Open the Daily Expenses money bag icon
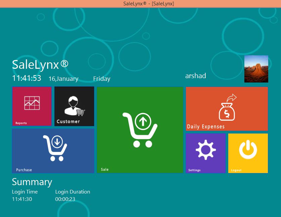The image size is (281, 217). click(x=227, y=108)
